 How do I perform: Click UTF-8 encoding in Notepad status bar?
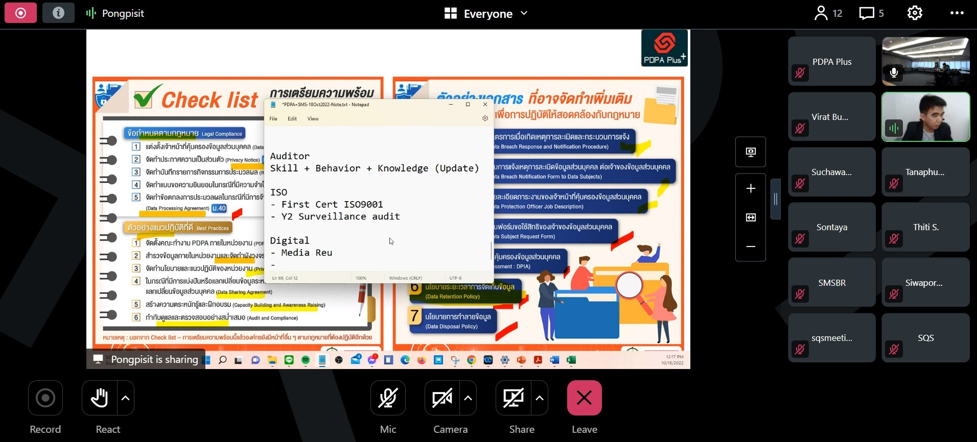[x=455, y=278]
